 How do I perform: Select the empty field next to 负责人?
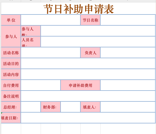click(x=128, y=53)
